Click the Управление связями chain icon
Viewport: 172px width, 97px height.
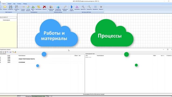point(65,8)
